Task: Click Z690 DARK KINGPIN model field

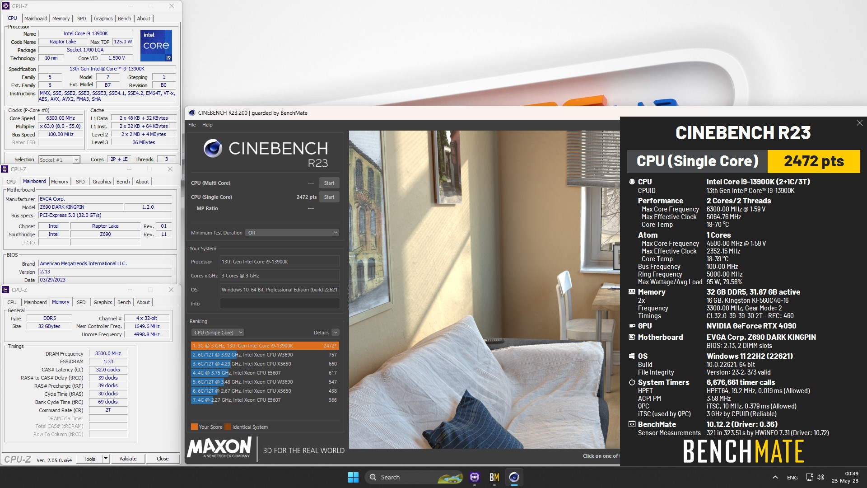Action: [81, 207]
